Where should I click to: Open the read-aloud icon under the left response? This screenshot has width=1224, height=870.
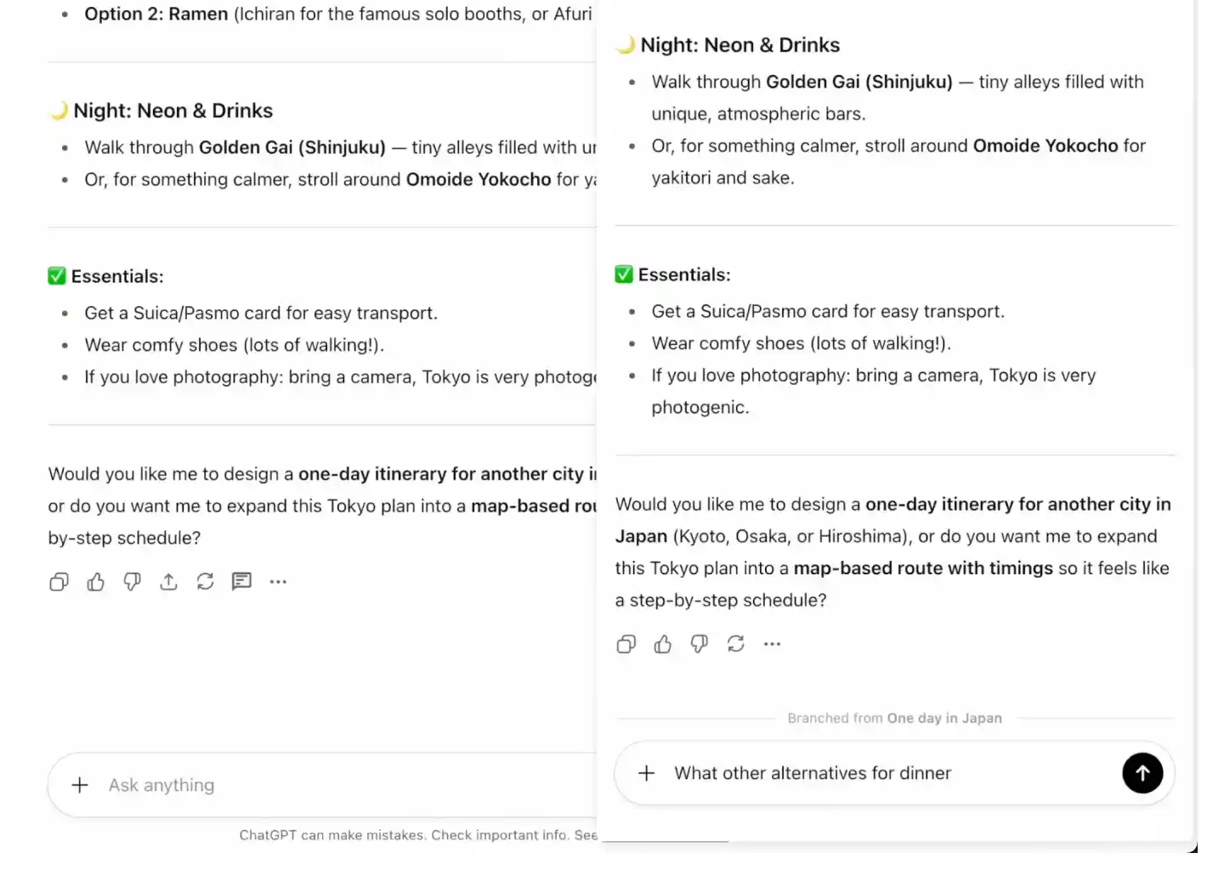[241, 581]
